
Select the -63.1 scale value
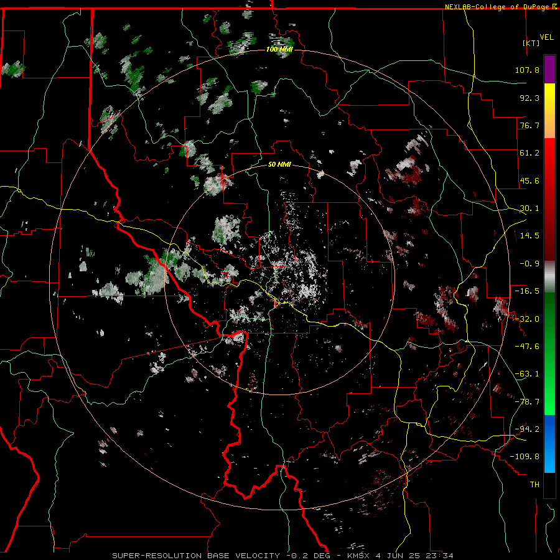[527, 374]
